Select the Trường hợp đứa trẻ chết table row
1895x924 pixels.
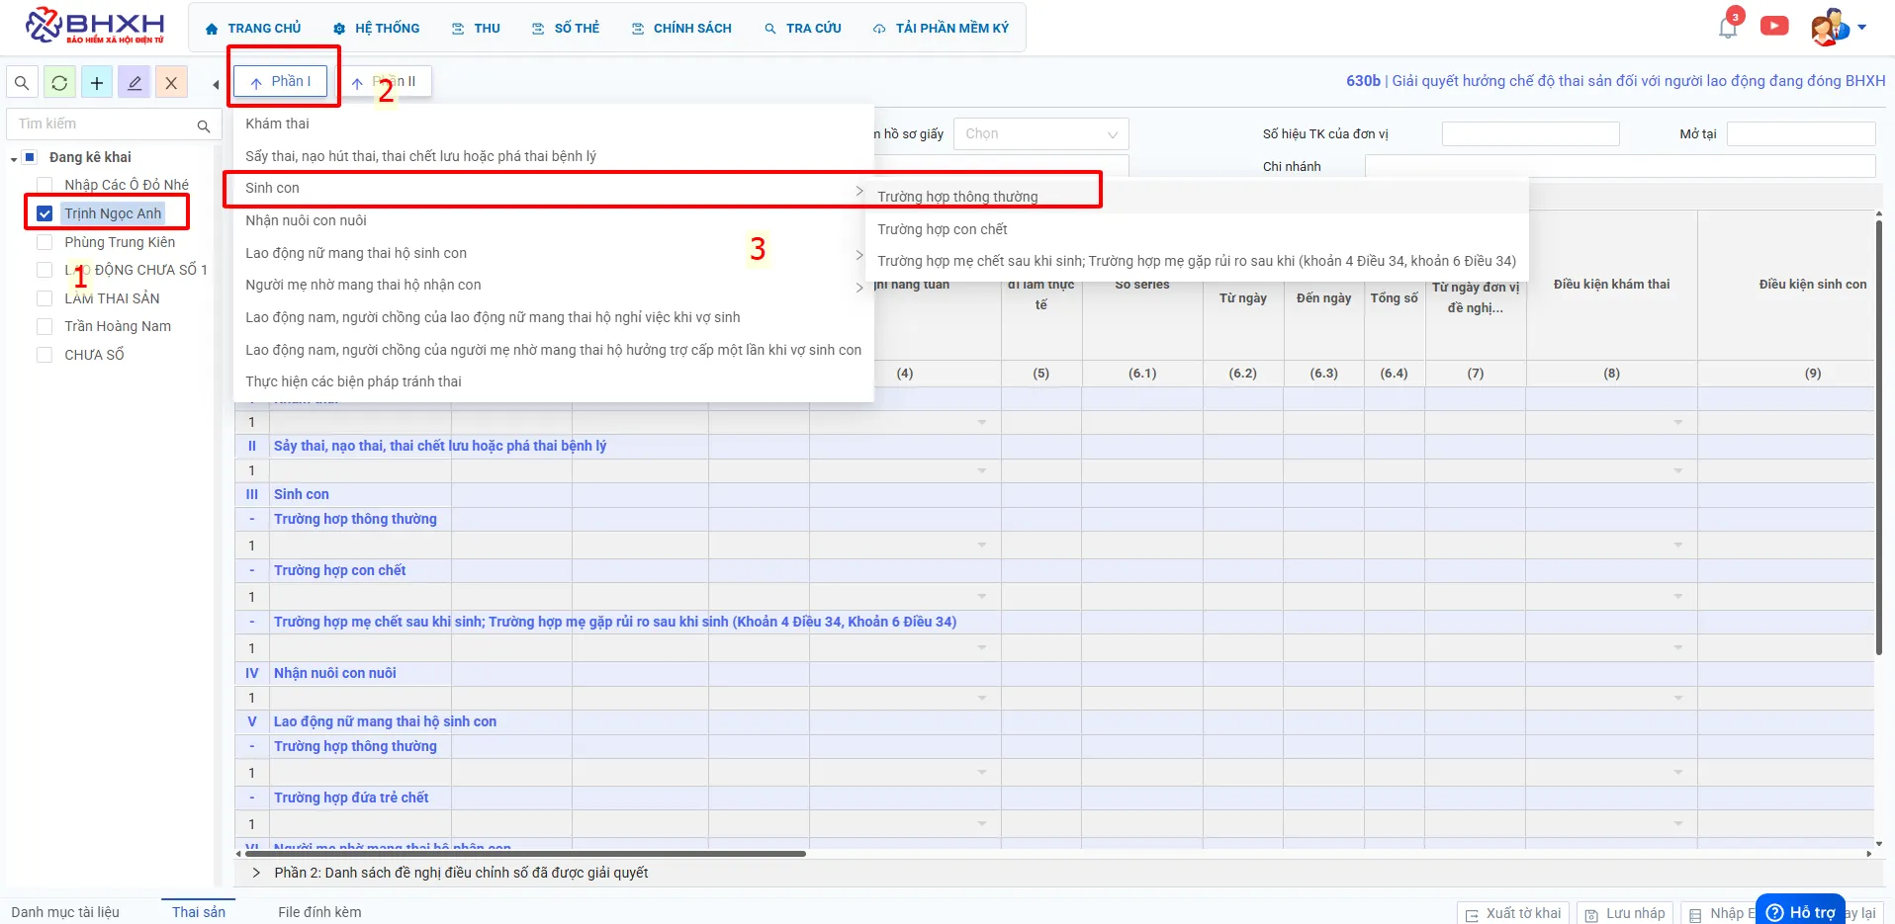click(1054, 798)
